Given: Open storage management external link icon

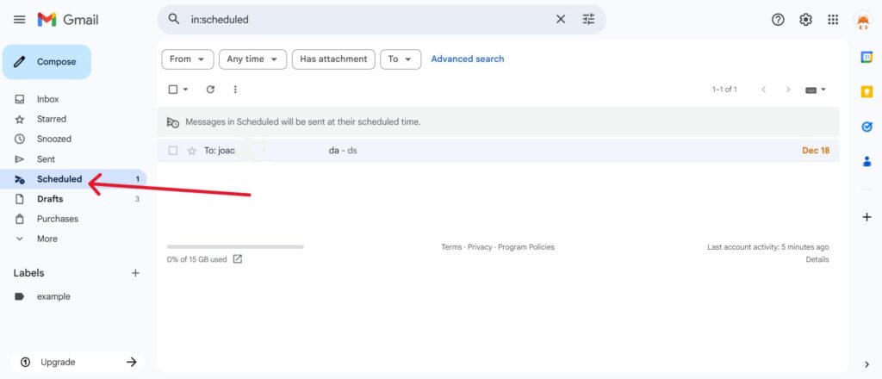Looking at the screenshot, I should point(238,259).
